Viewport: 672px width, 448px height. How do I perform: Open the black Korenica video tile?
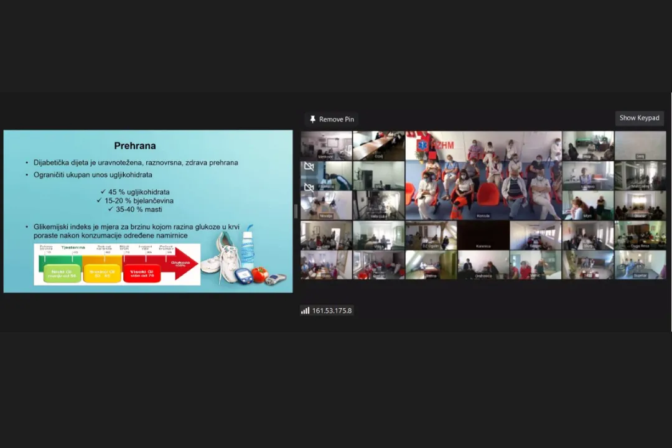tap(483, 235)
